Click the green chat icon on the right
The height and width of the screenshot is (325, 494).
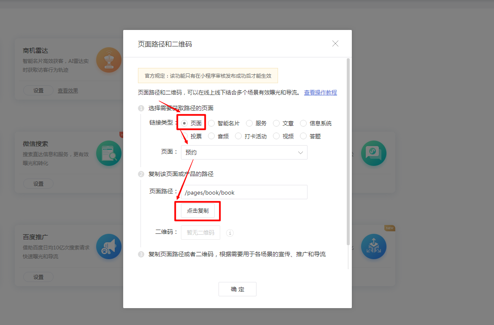tap(374, 153)
